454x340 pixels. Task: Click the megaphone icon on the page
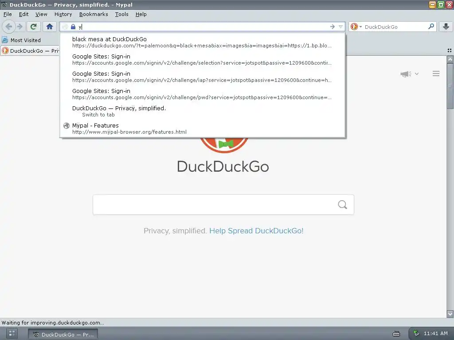(406, 74)
